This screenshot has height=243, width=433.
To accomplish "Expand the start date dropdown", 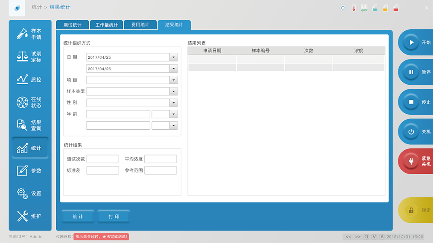I will [x=173, y=57].
